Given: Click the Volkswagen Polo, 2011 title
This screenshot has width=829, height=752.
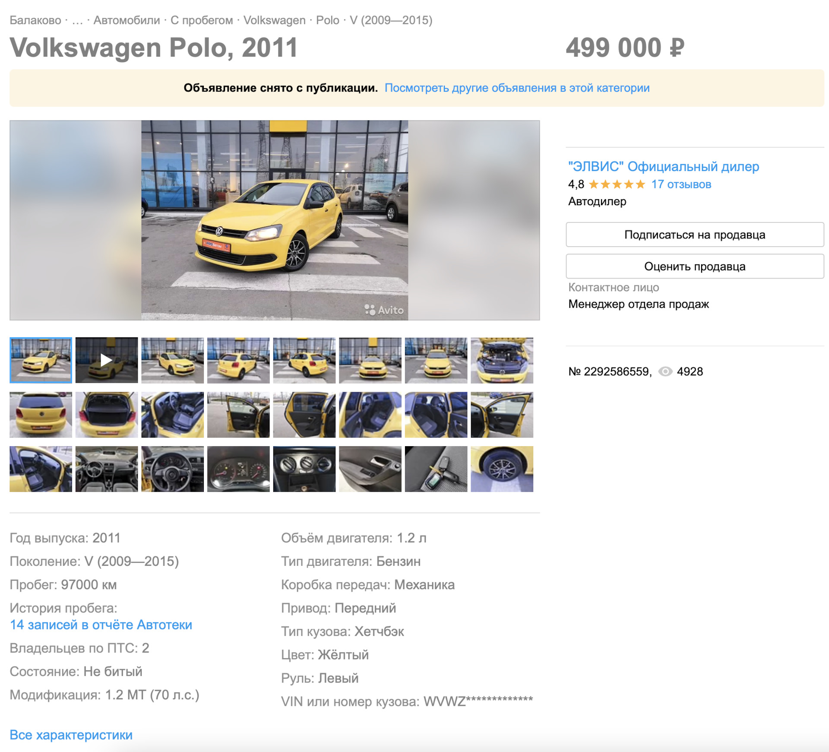Looking at the screenshot, I should point(154,48).
